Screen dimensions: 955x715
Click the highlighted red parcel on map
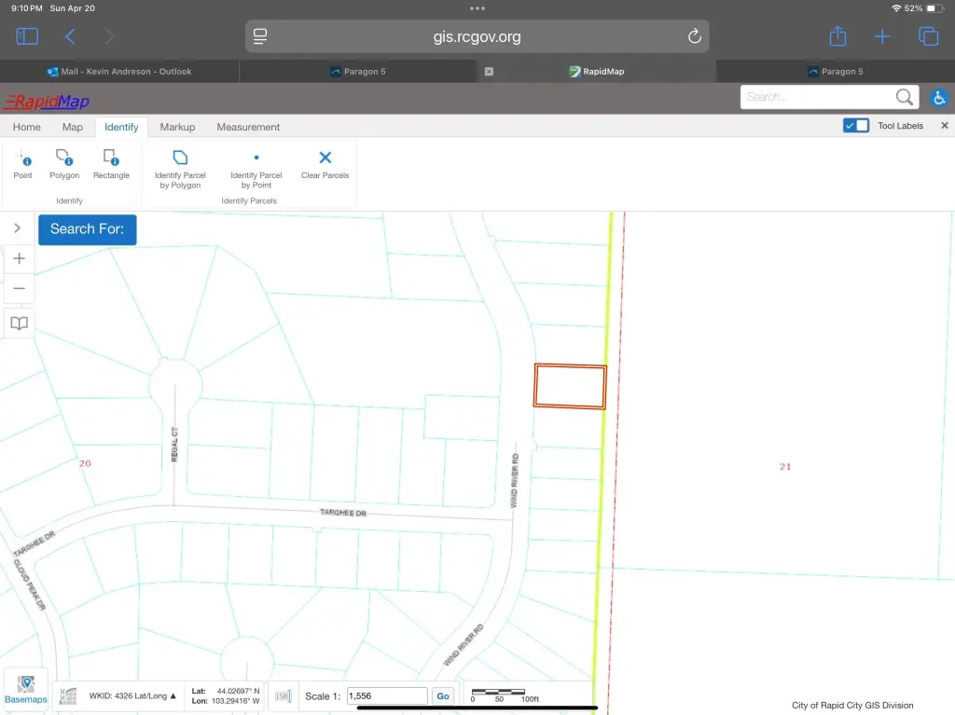[x=570, y=386]
